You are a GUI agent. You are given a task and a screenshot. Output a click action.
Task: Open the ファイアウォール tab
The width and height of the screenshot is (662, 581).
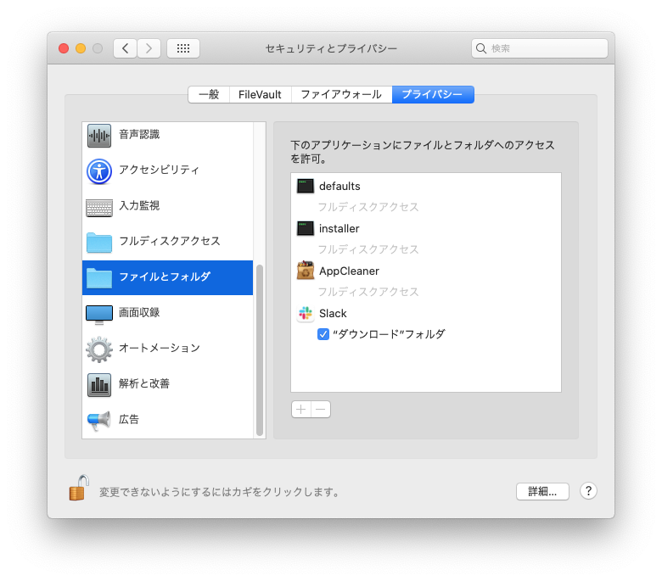click(341, 94)
